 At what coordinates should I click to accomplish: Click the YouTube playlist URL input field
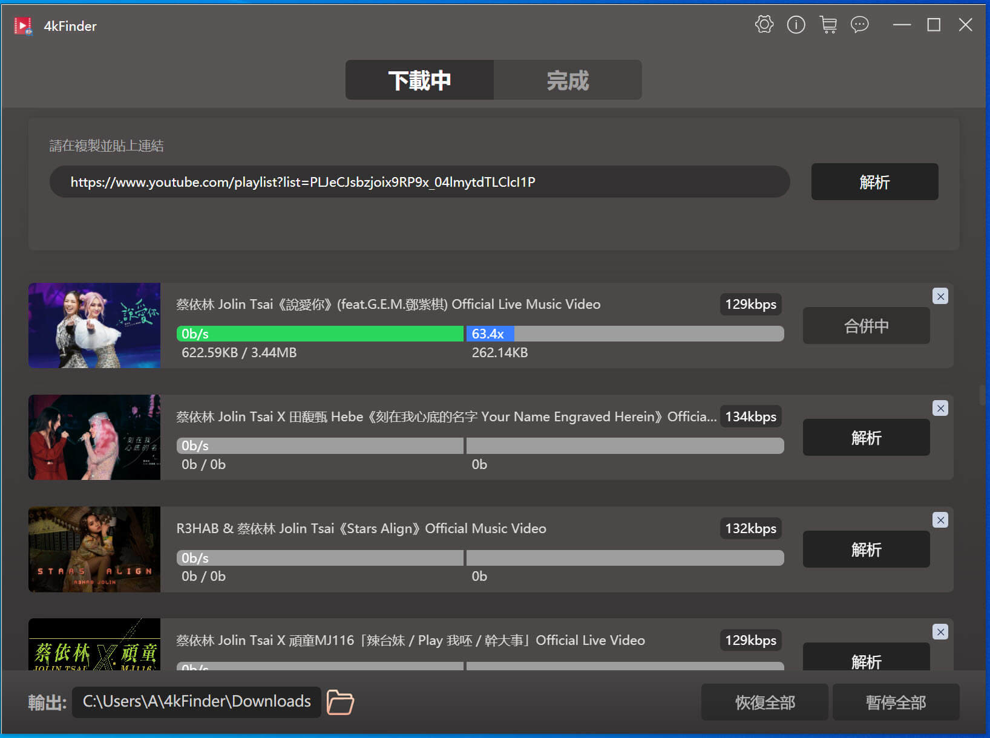(x=419, y=182)
